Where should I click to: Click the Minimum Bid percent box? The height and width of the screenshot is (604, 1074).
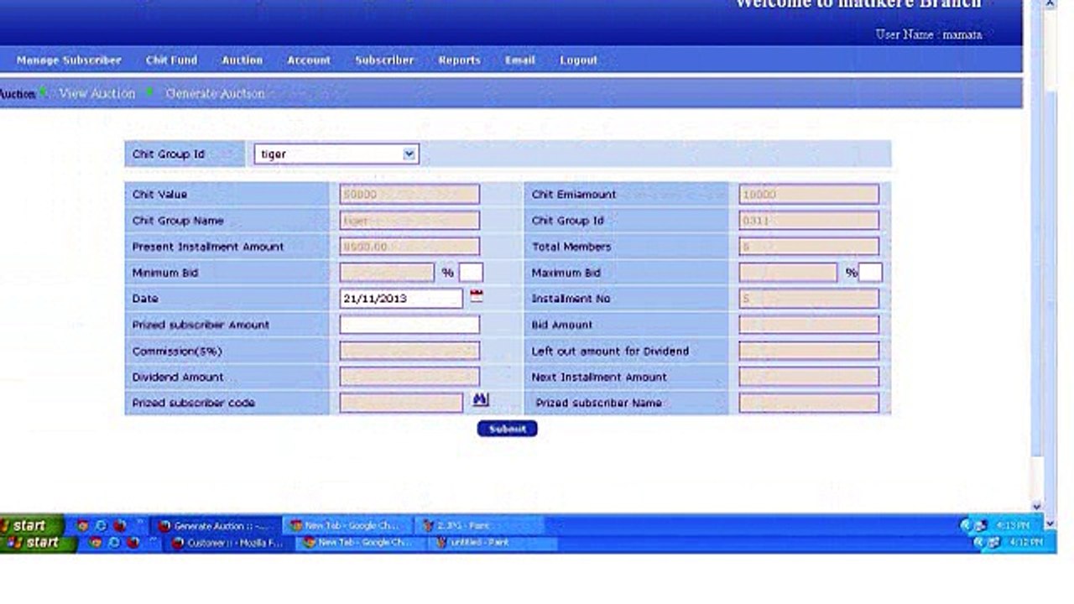click(x=471, y=272)
